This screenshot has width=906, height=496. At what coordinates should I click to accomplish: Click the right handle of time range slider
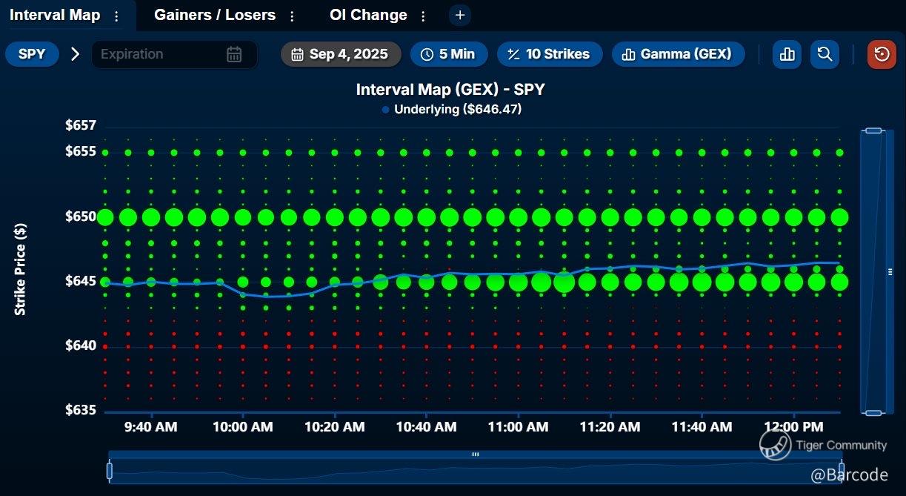(841, 470)
